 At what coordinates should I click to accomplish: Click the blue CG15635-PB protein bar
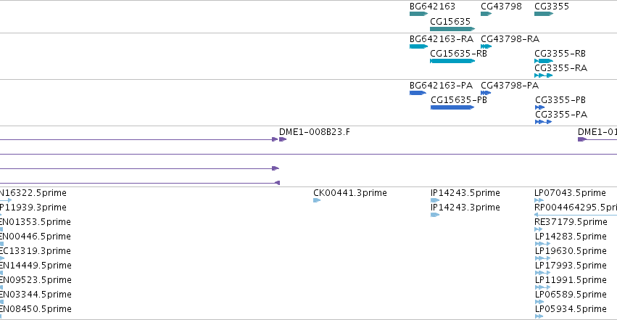(452, 107)
